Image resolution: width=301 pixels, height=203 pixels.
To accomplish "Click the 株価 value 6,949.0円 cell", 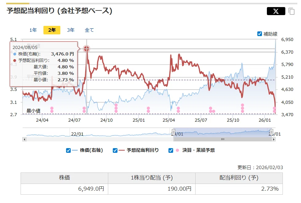I will [64, 189].
